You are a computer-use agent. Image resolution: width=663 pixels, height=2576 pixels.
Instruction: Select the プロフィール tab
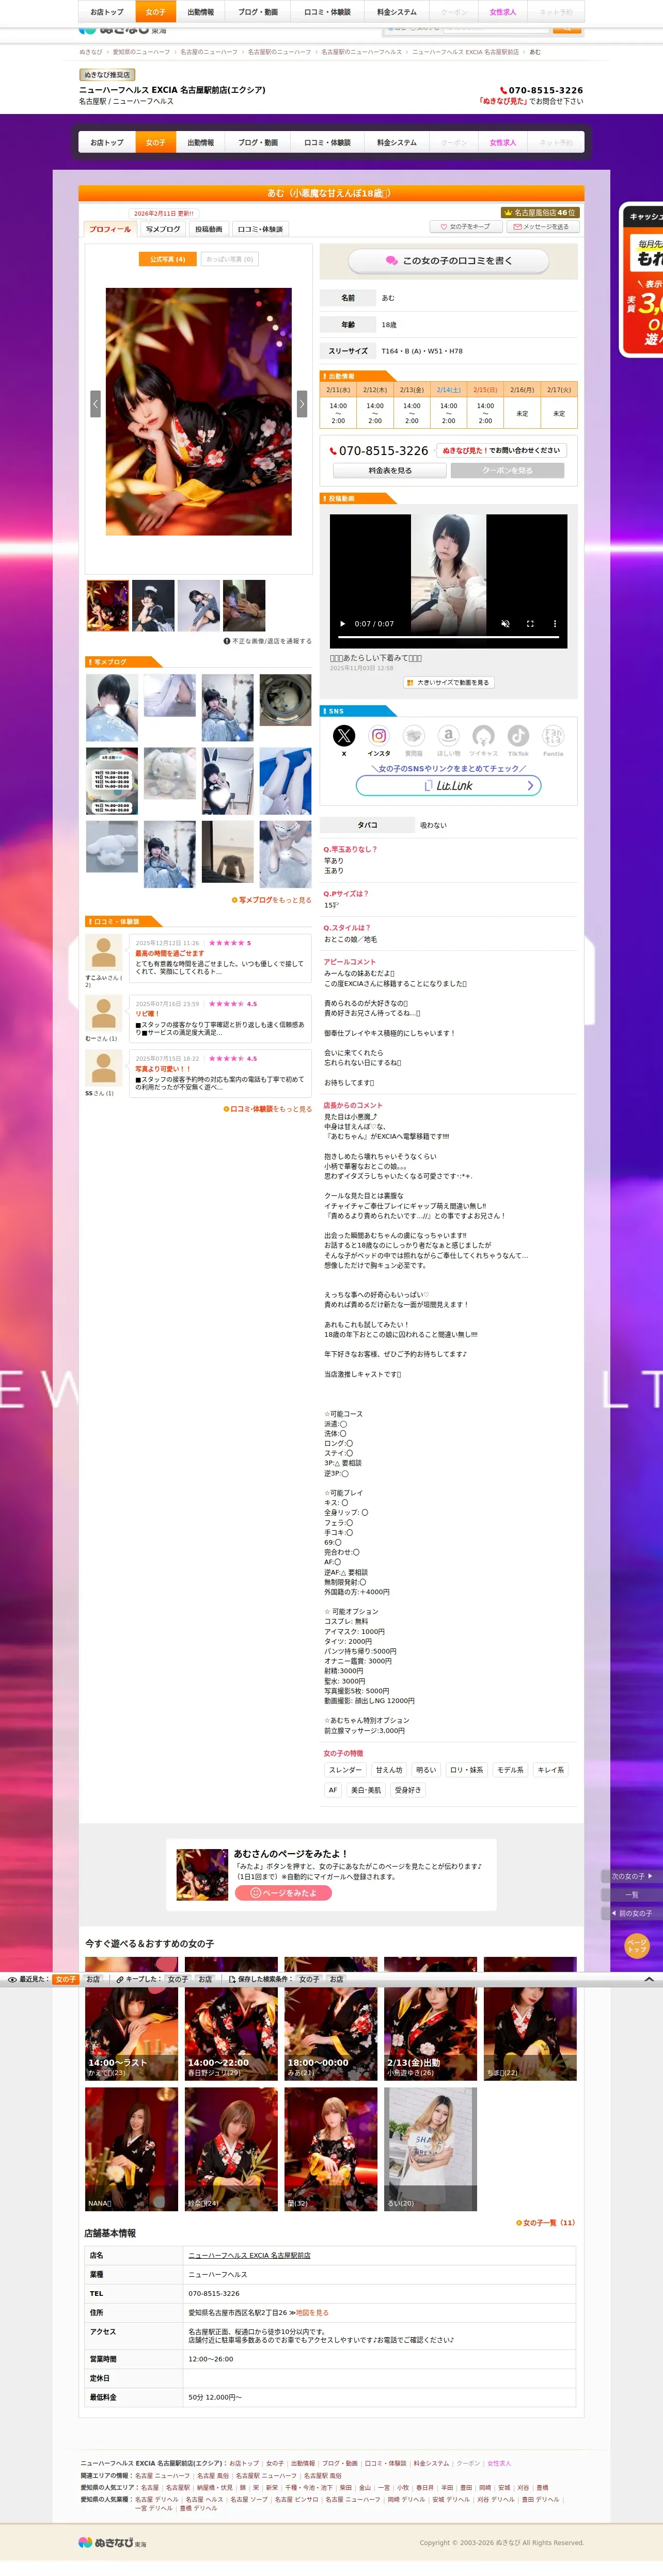110,229
